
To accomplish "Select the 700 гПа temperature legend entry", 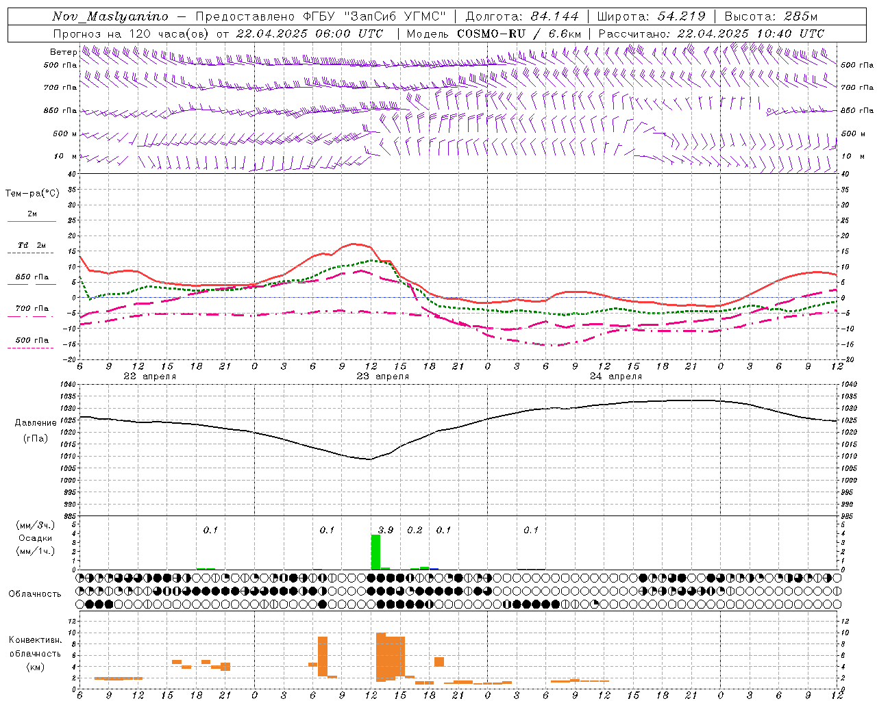I will [32, 311].
